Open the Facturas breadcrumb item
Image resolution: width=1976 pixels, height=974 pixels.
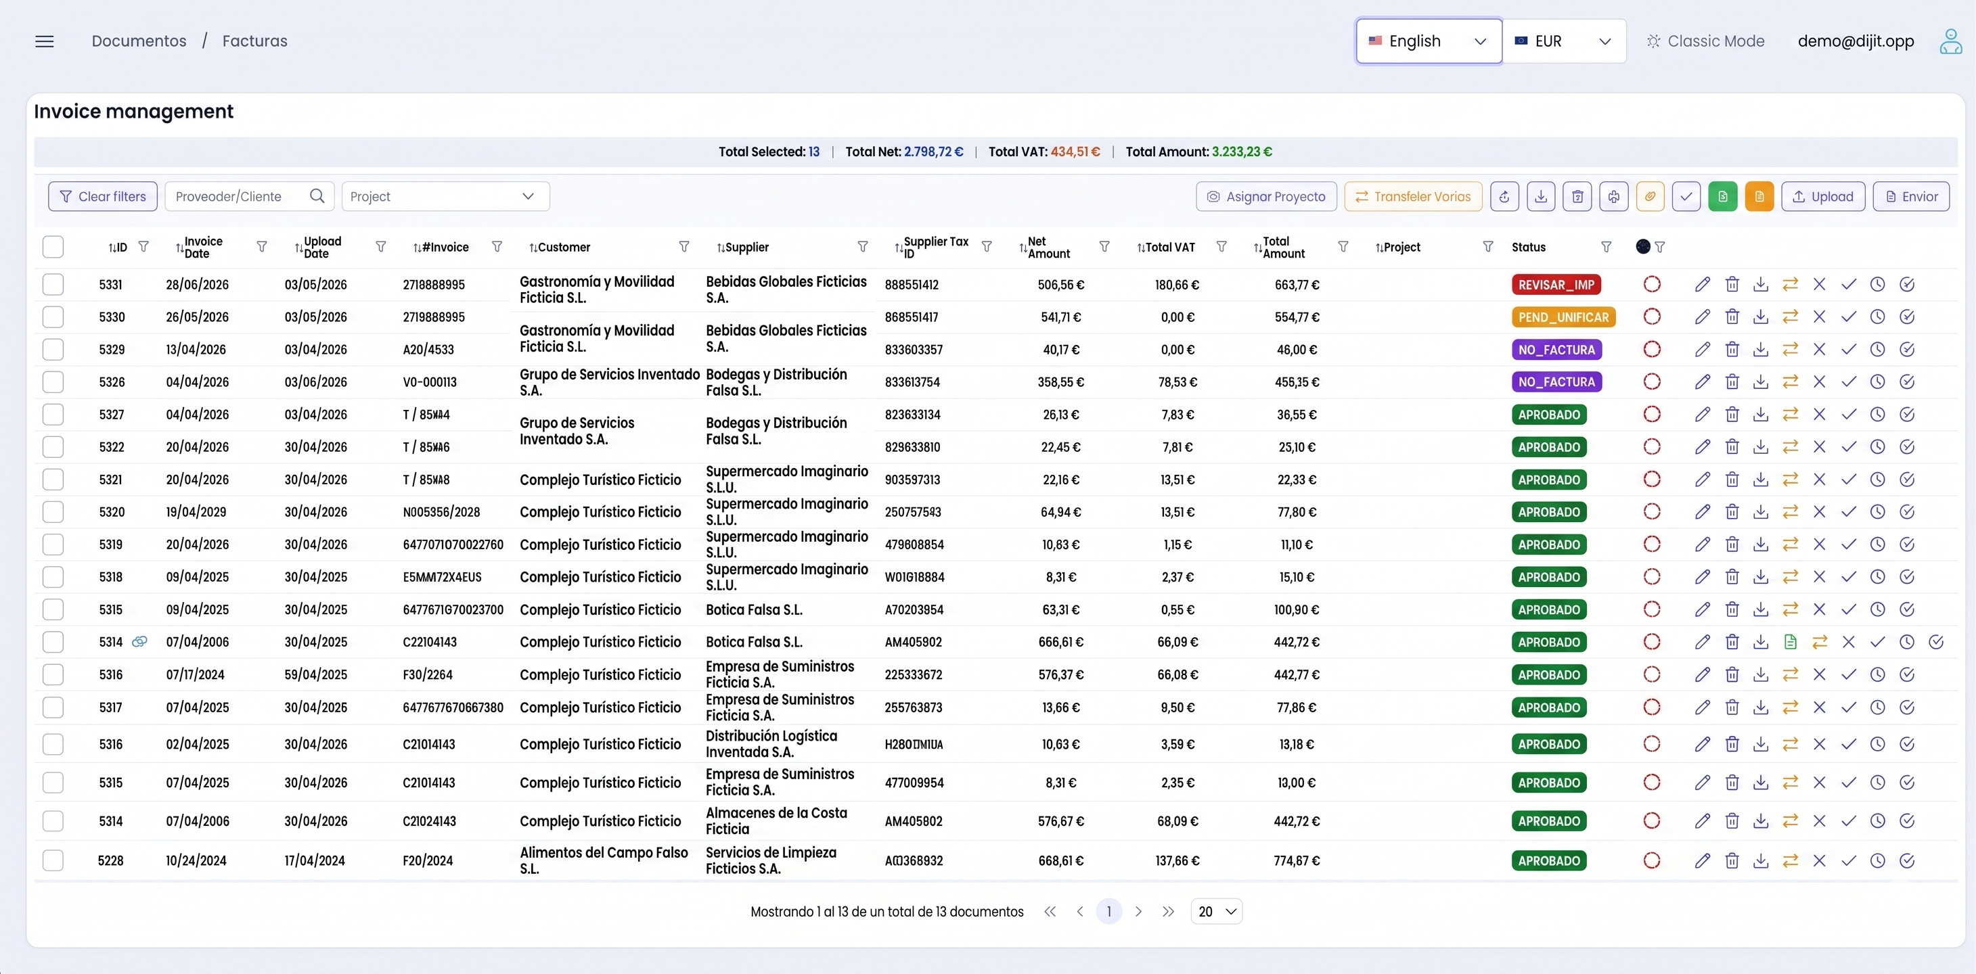[254, 41]
